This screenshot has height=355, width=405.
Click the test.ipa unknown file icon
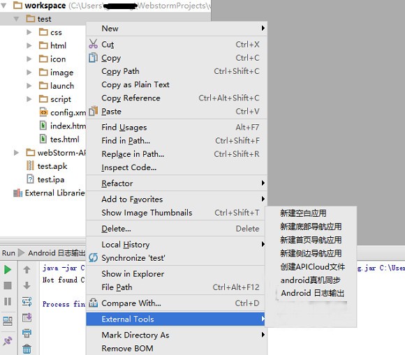tap(30, 179)
